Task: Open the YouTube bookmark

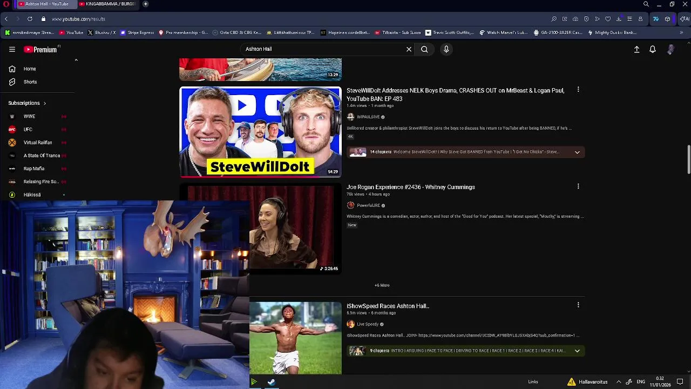Action: 71,32
